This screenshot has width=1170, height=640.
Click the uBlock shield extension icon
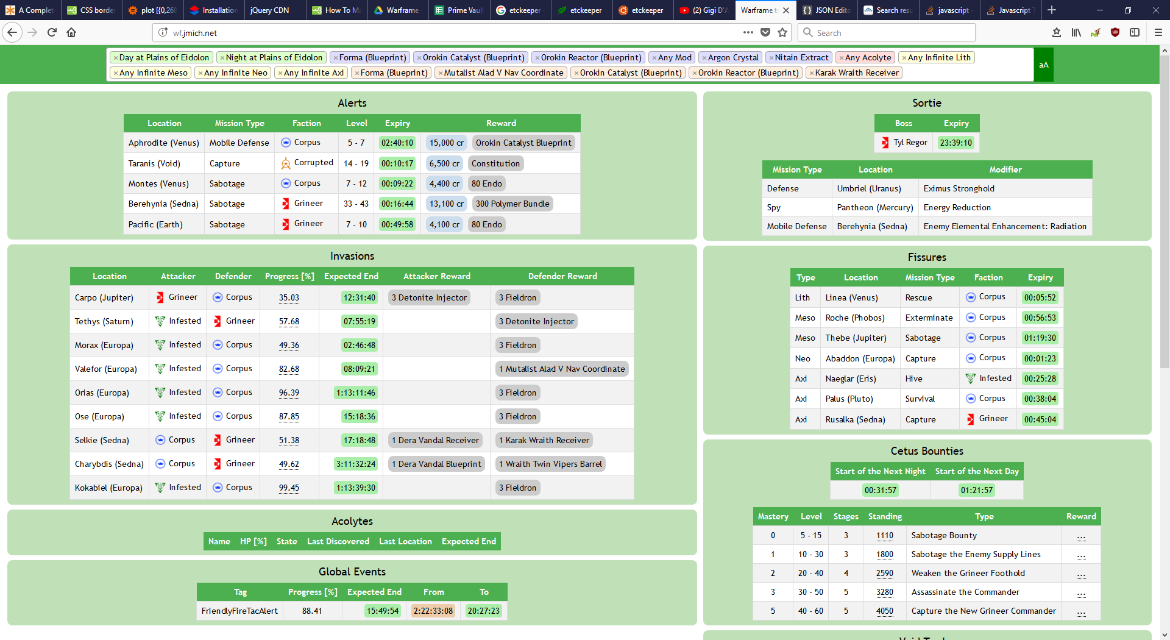coord(1115,32)
